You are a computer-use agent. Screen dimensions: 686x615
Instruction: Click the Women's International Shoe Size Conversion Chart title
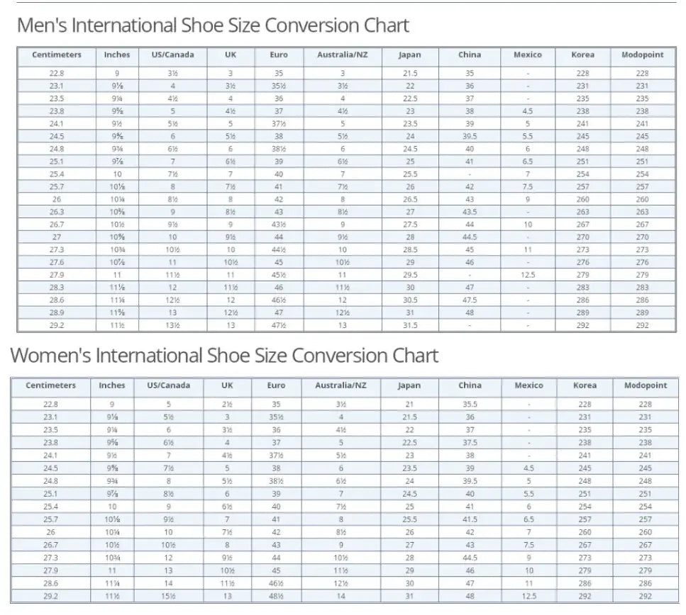coord(224,355)
